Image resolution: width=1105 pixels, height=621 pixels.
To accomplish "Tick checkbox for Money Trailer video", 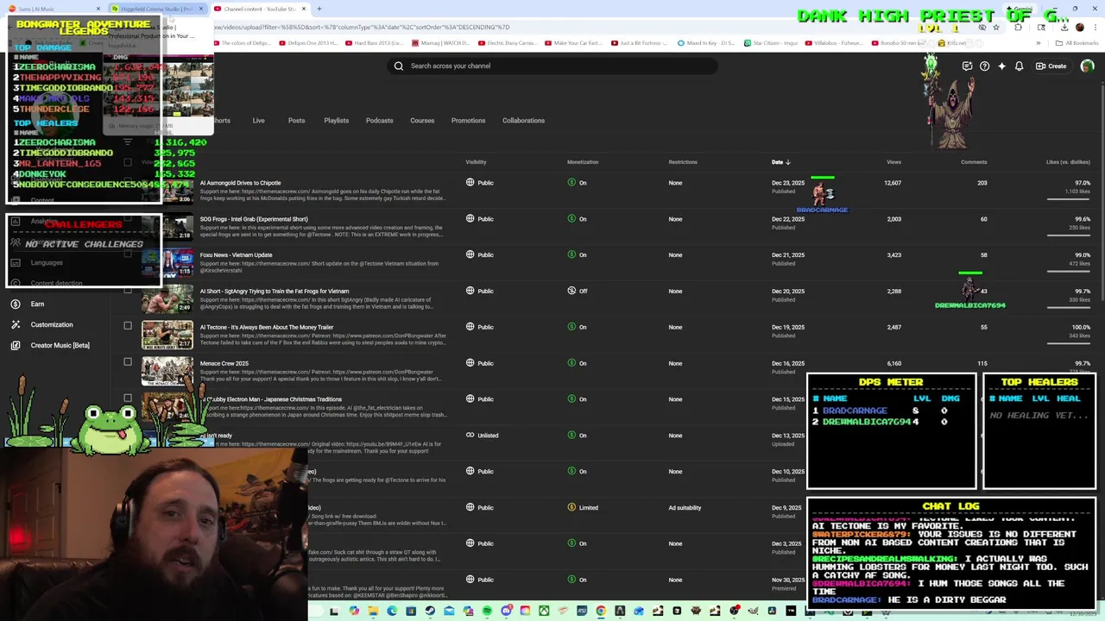I will pos(128,326).
